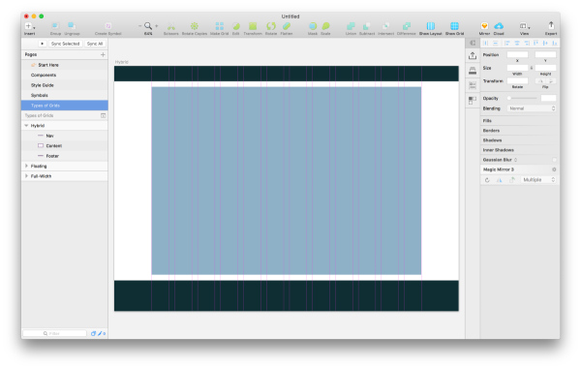
Task: Open the Blending mode dropdown
Action: pyautogui.click(x=532, y=108)
